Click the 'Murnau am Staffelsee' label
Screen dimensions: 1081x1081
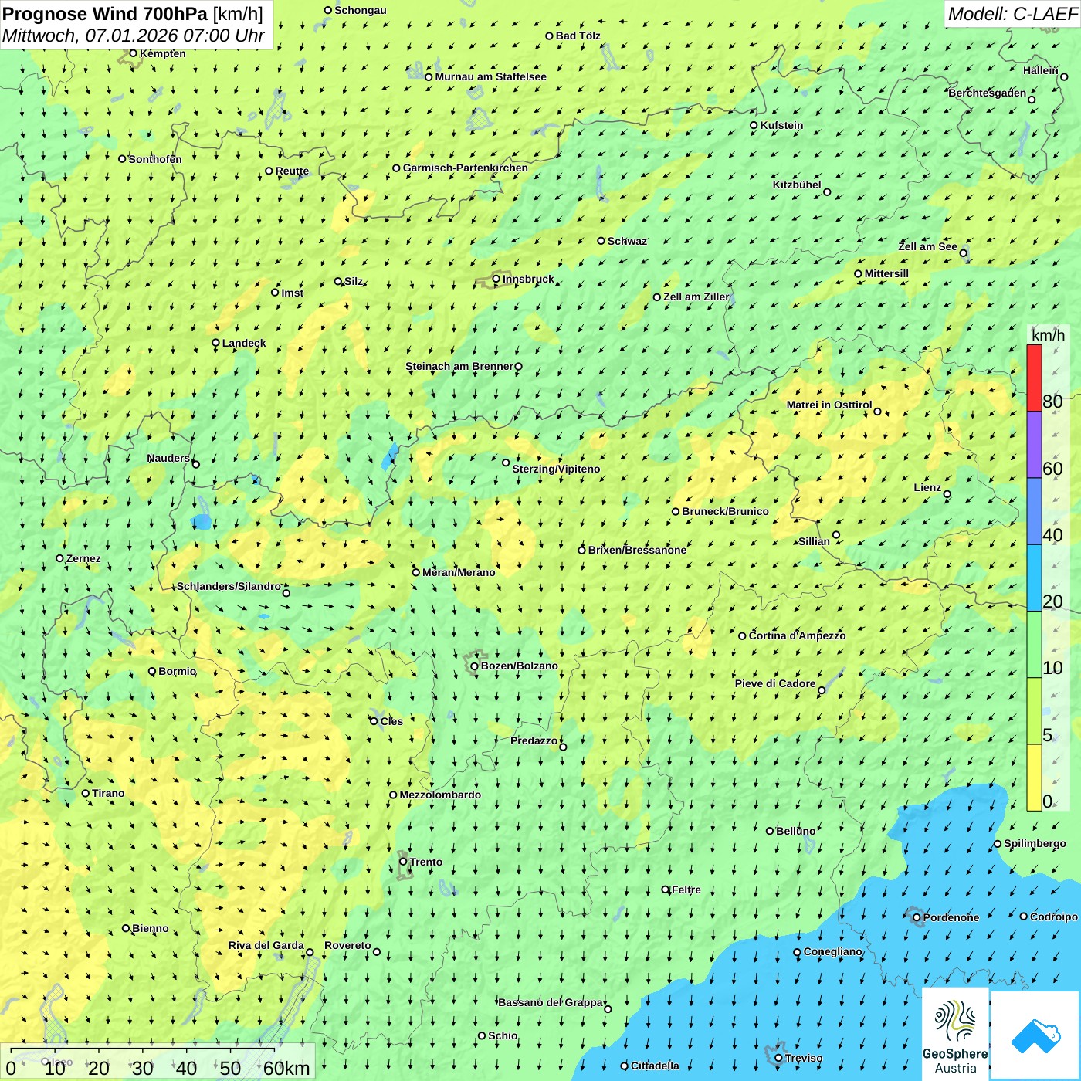tap(491, 76)
